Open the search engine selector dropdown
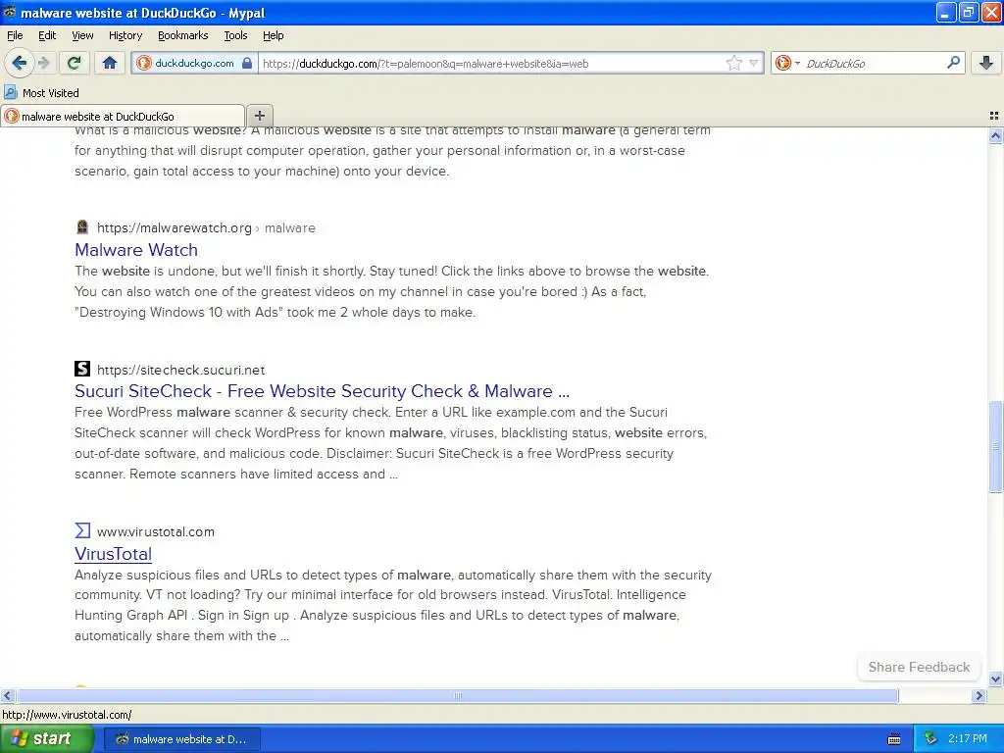The height and width of the screenshot is (753, 1004). pos(787,63)
